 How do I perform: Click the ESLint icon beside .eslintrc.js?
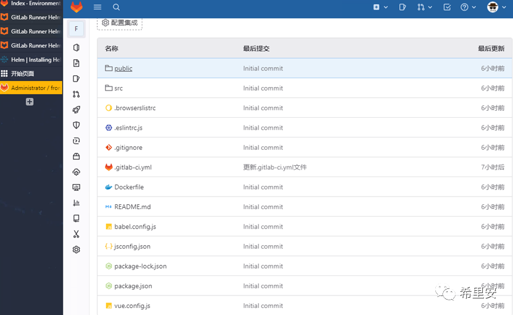click(109, 127)
